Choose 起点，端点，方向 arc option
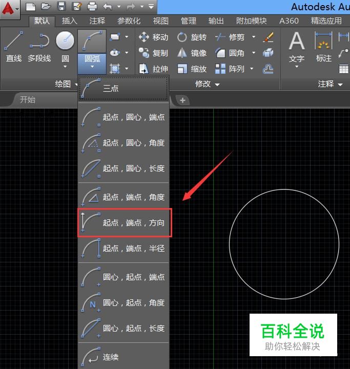This screenshot has width=350, height=369. tap(123, 222)
